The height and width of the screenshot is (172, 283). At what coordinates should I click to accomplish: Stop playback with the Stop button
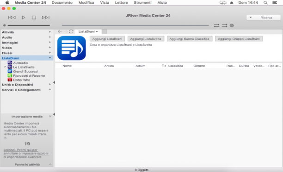34,18
